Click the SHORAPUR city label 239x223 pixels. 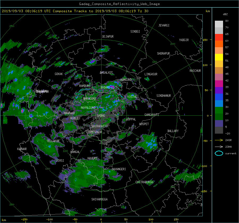tap(163, 54)
